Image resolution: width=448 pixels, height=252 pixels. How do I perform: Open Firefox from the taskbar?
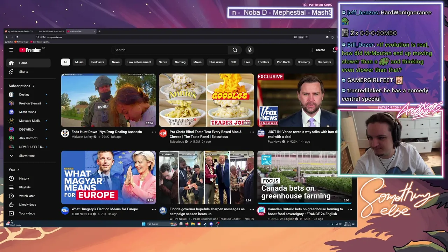click(187, 224)
